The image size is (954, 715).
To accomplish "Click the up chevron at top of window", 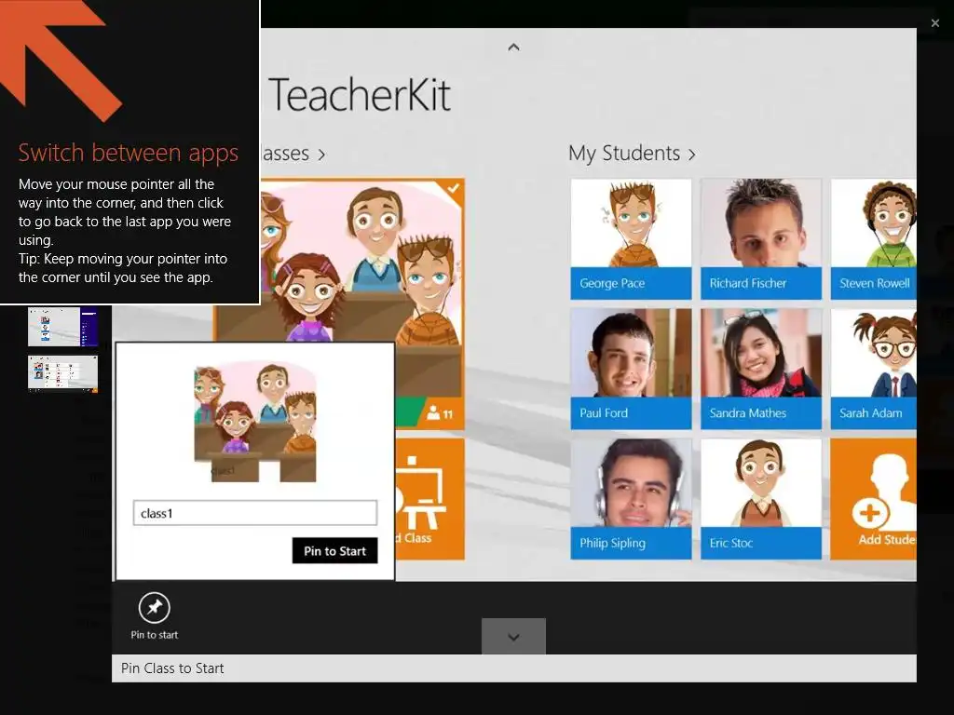I will coord(513,47).
